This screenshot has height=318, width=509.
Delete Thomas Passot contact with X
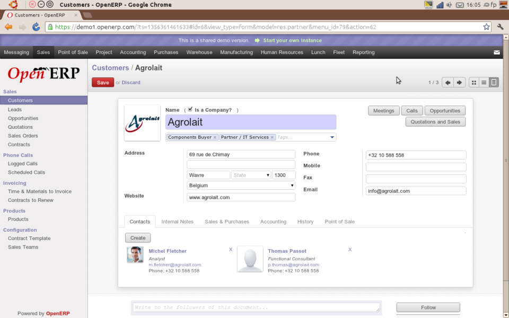350,249
